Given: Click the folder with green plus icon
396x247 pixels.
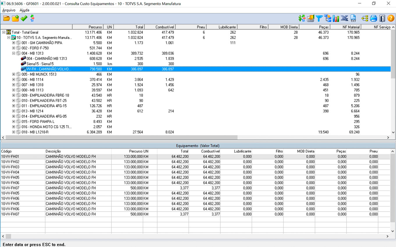Looking at the screenshot, I should click(15, 19).
